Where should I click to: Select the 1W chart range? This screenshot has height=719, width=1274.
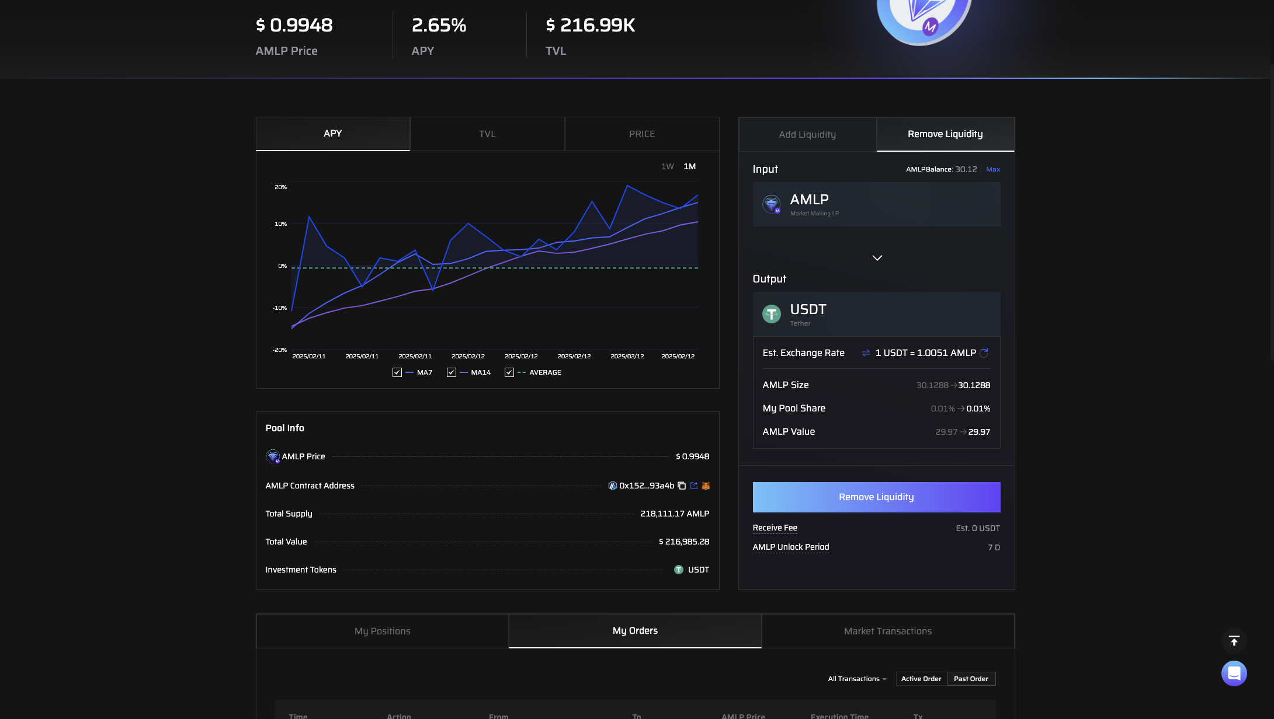click(x=668, y=166)
